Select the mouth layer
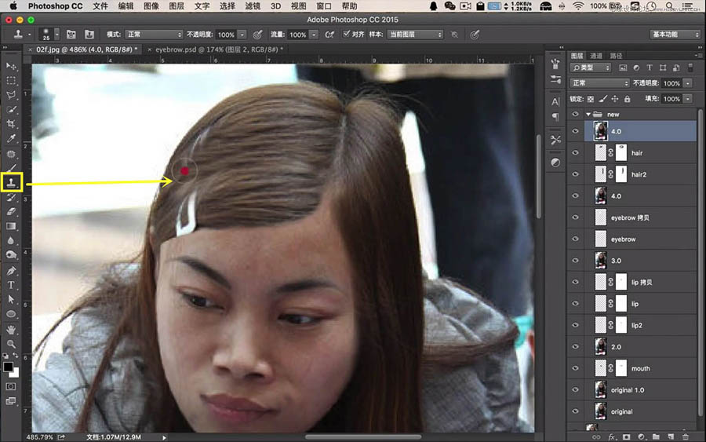 (640, 368)
